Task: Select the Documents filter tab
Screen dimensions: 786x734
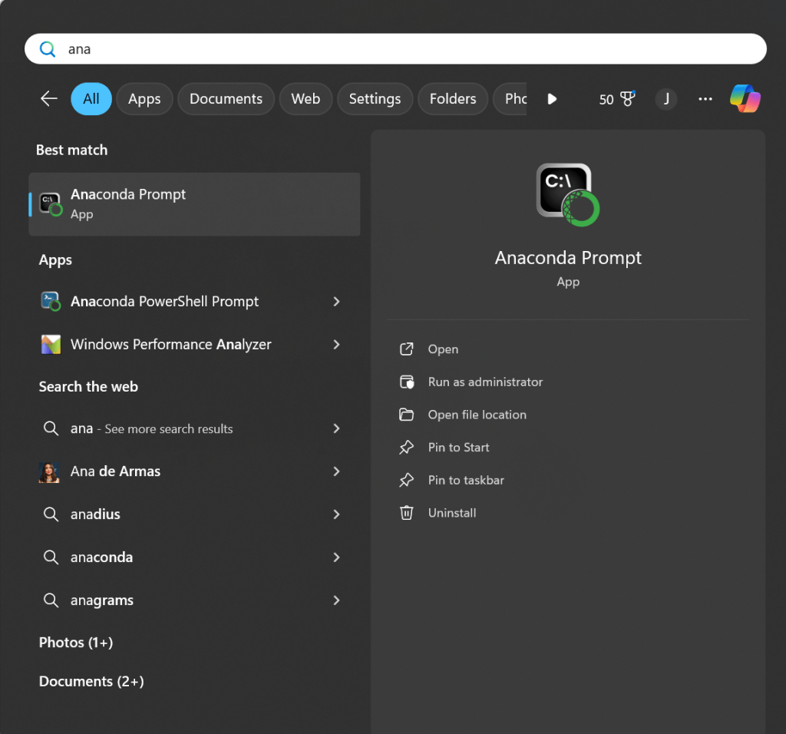Action: [x=226, y=99]
